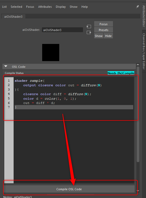Collapse the OSL Code section

pos(6,66)
